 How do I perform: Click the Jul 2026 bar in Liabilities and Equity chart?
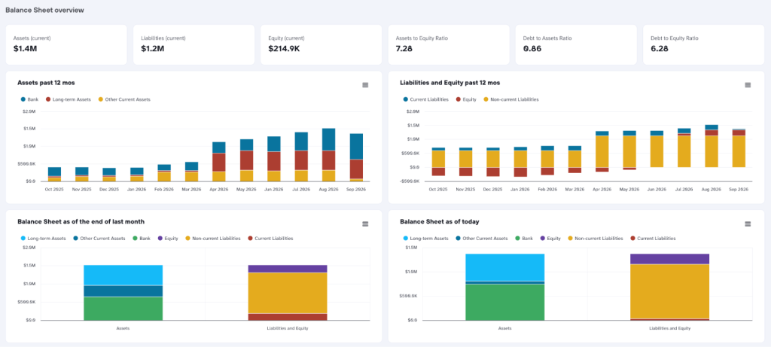click(684, 148)
